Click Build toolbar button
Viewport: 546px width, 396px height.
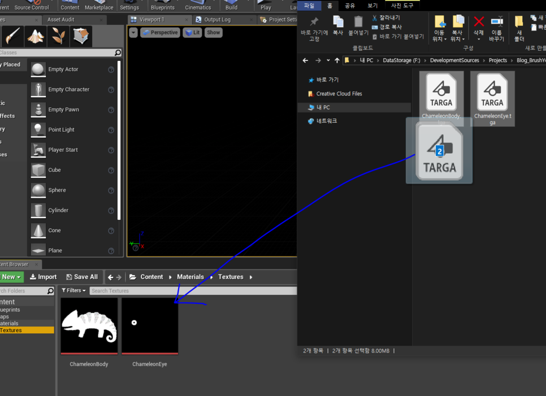tap(231, 5)
